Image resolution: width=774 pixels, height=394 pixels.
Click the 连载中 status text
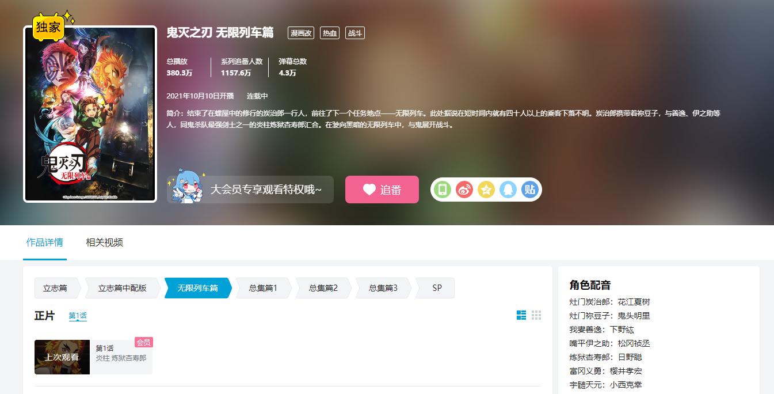tap(257, 96)
